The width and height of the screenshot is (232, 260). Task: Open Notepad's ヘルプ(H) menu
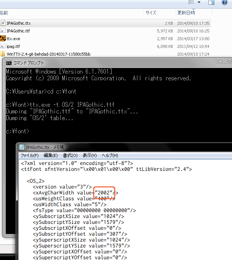(x=110, y=155)
